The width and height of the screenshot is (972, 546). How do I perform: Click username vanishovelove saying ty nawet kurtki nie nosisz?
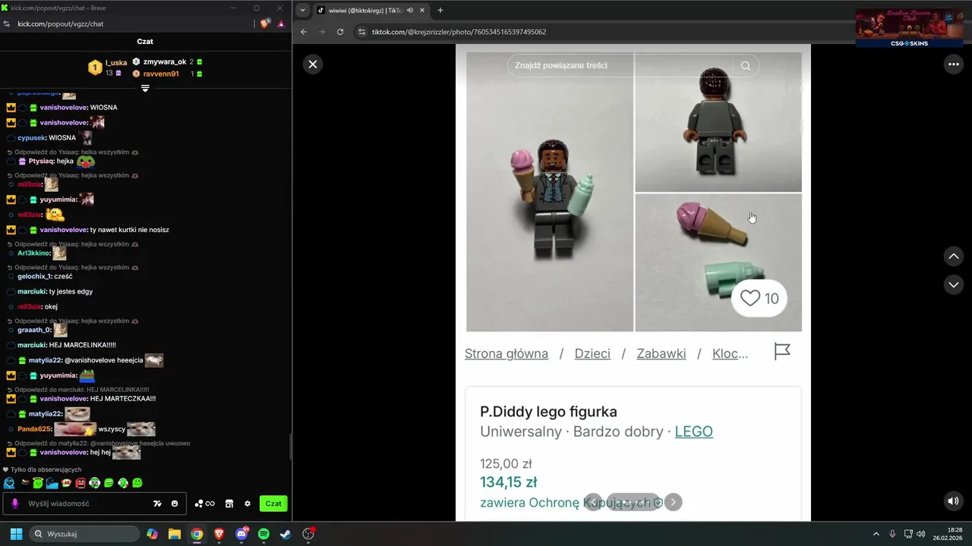pos(63,230)
